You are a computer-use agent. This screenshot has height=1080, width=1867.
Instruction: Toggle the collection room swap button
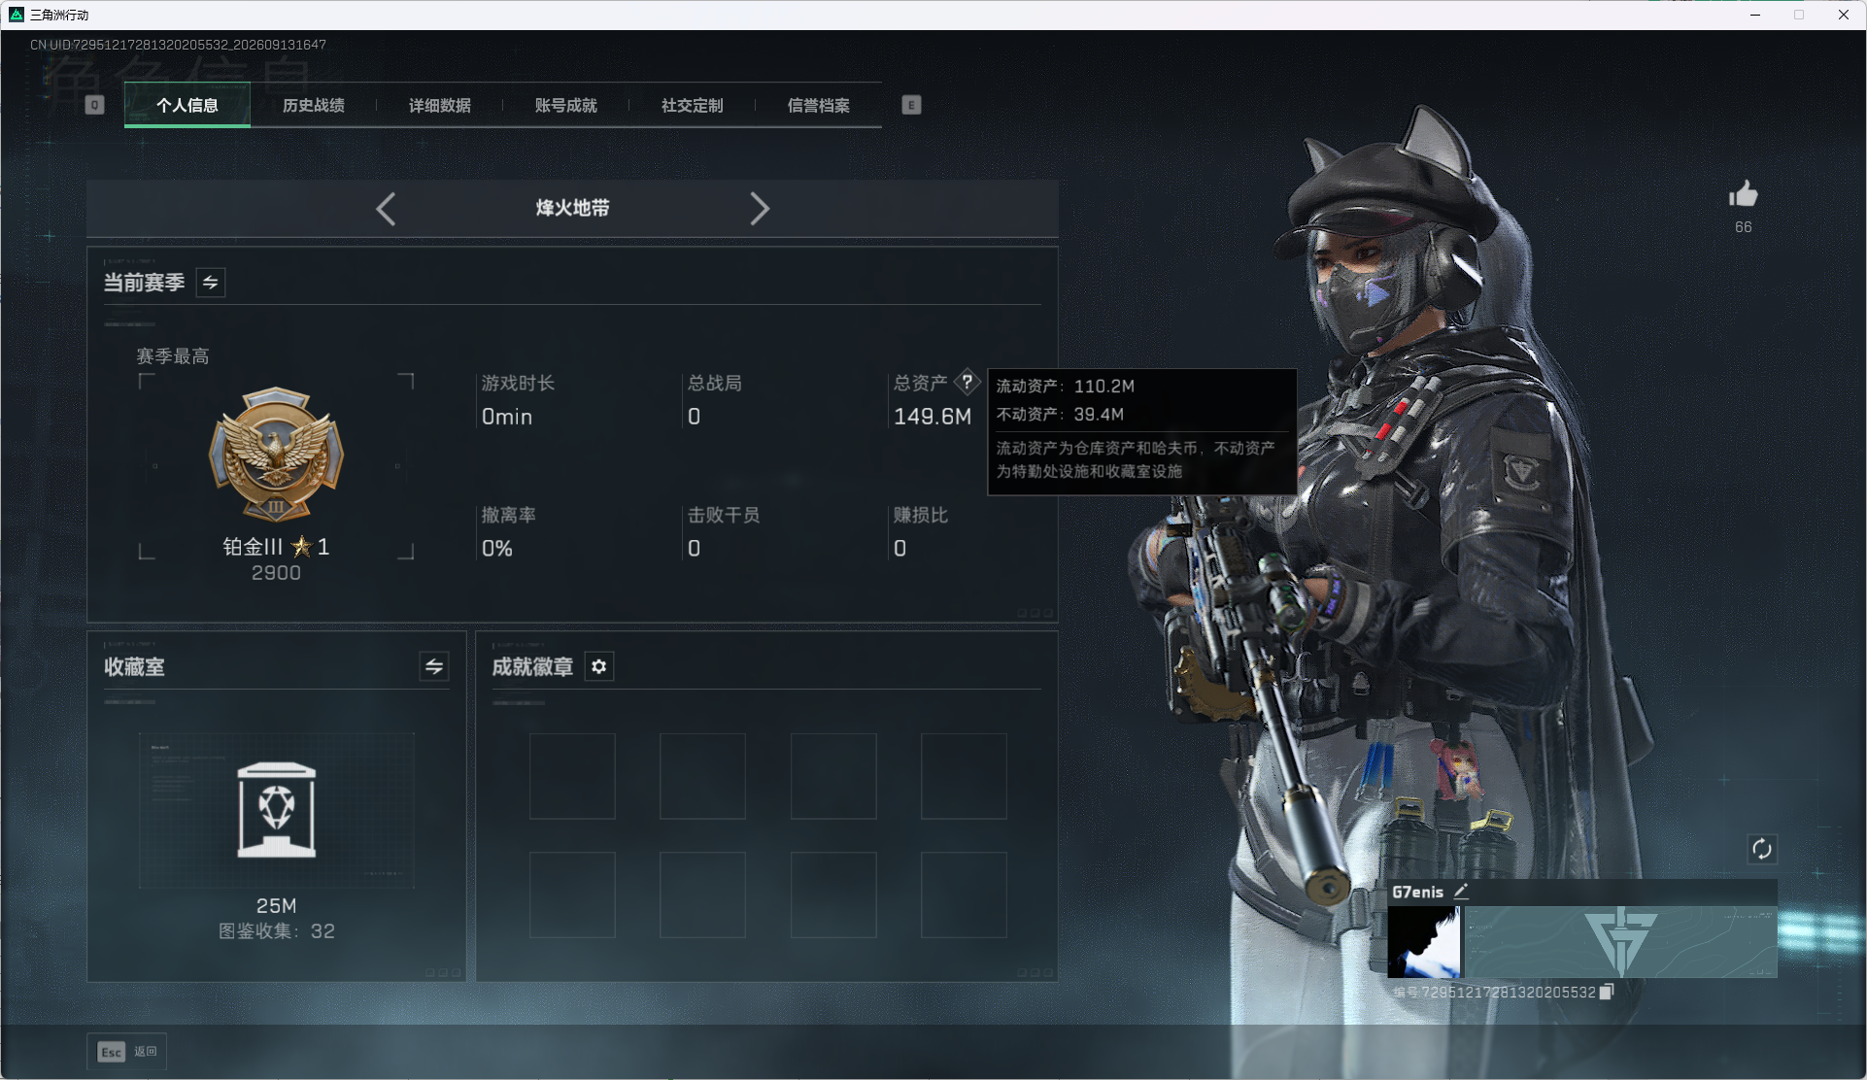pyautogui.click(x=434, y=666)
